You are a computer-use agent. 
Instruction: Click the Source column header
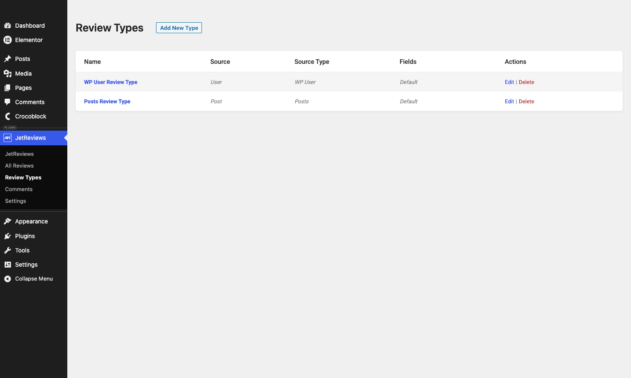[x=220, y=62]
